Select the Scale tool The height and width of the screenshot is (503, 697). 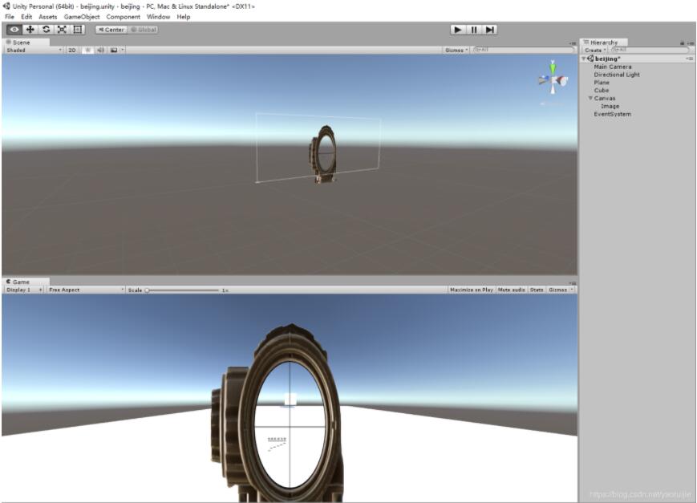(62, 30)
